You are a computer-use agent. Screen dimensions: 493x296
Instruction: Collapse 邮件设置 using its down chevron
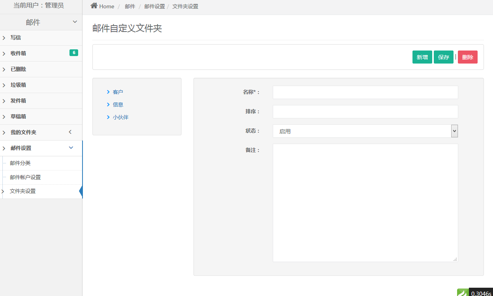tap(71, 148)
